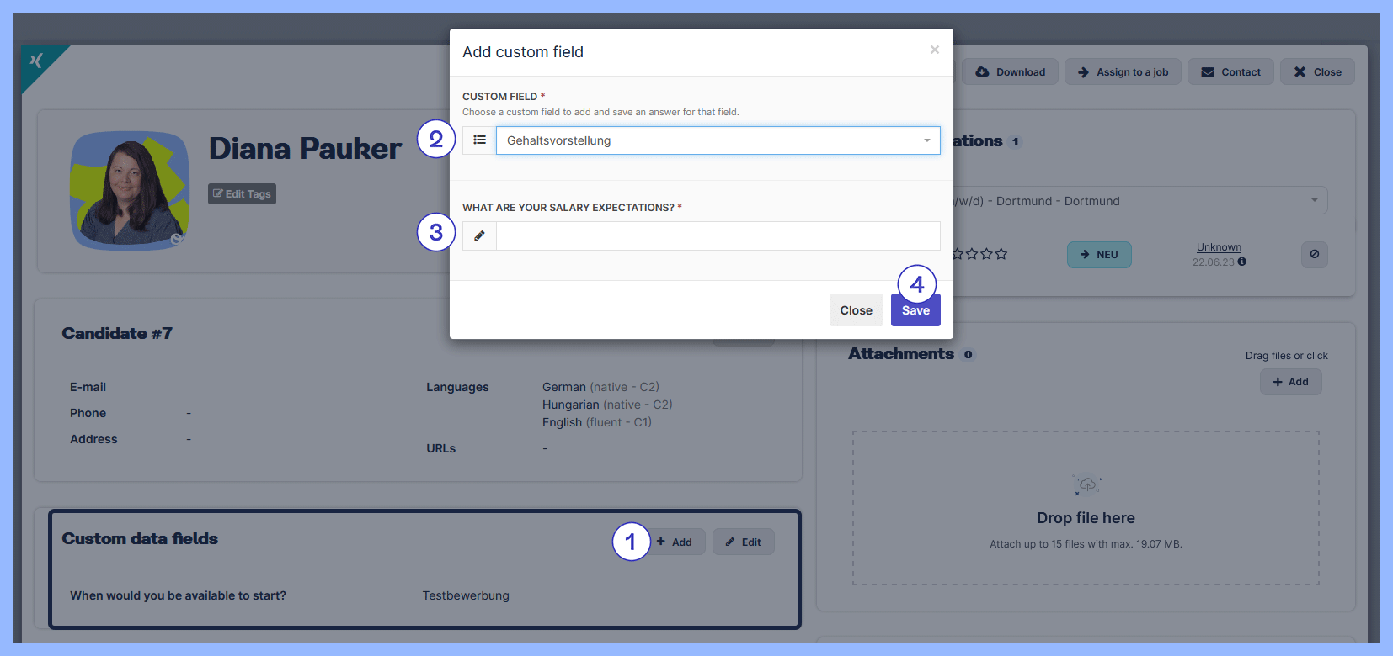
Task: Click the cloud upload icon in the drop zone
Action: [x=1087, y=485]
